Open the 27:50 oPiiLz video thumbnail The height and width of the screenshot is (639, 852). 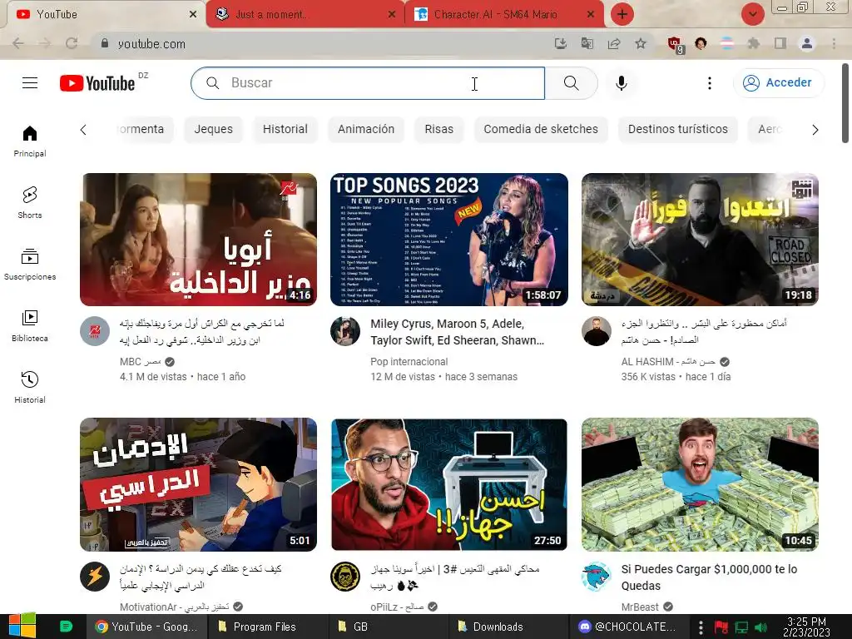[449, 485]
